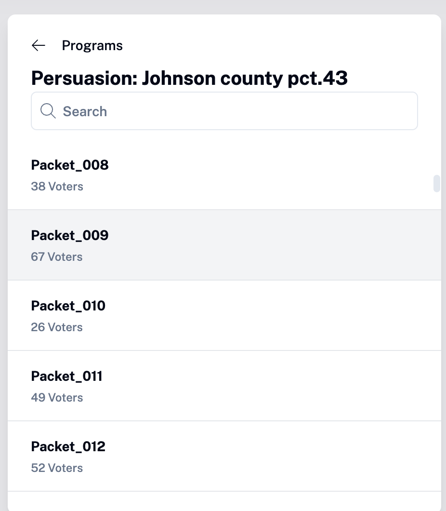Image resolution: width=446 pixels, height=511 pixels.
Task: Click the packet list scrollbar thumb
Action: (436, 184)
